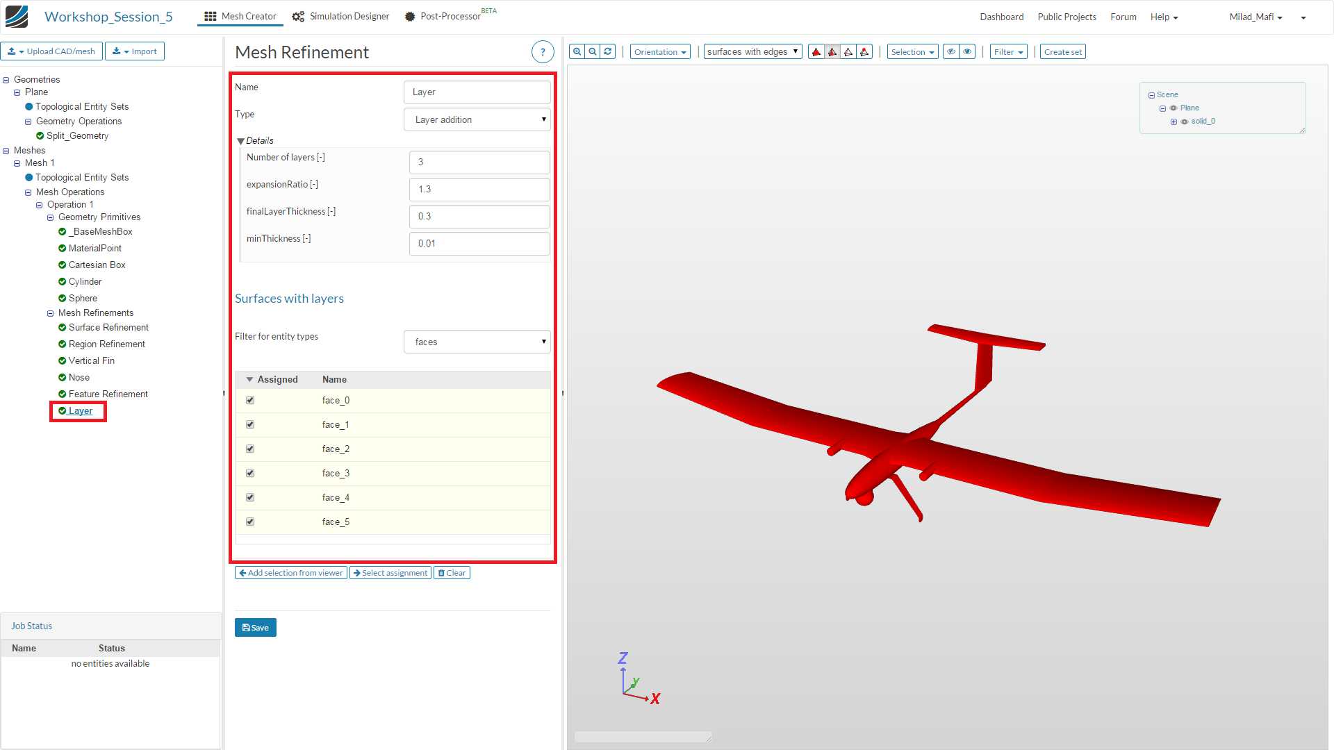The image size is (1334, 750).
Task: Open the Orientation dropdown
Action: 659,52
